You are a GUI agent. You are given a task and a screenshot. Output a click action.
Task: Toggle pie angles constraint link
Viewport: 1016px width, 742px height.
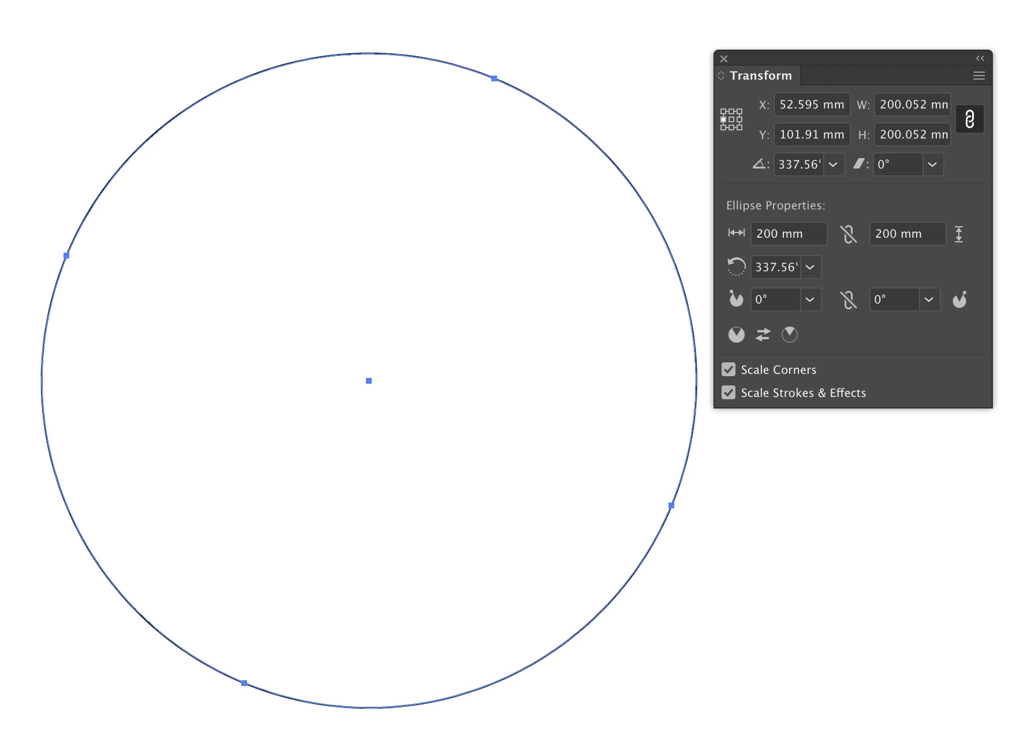[x=849, y=299]
